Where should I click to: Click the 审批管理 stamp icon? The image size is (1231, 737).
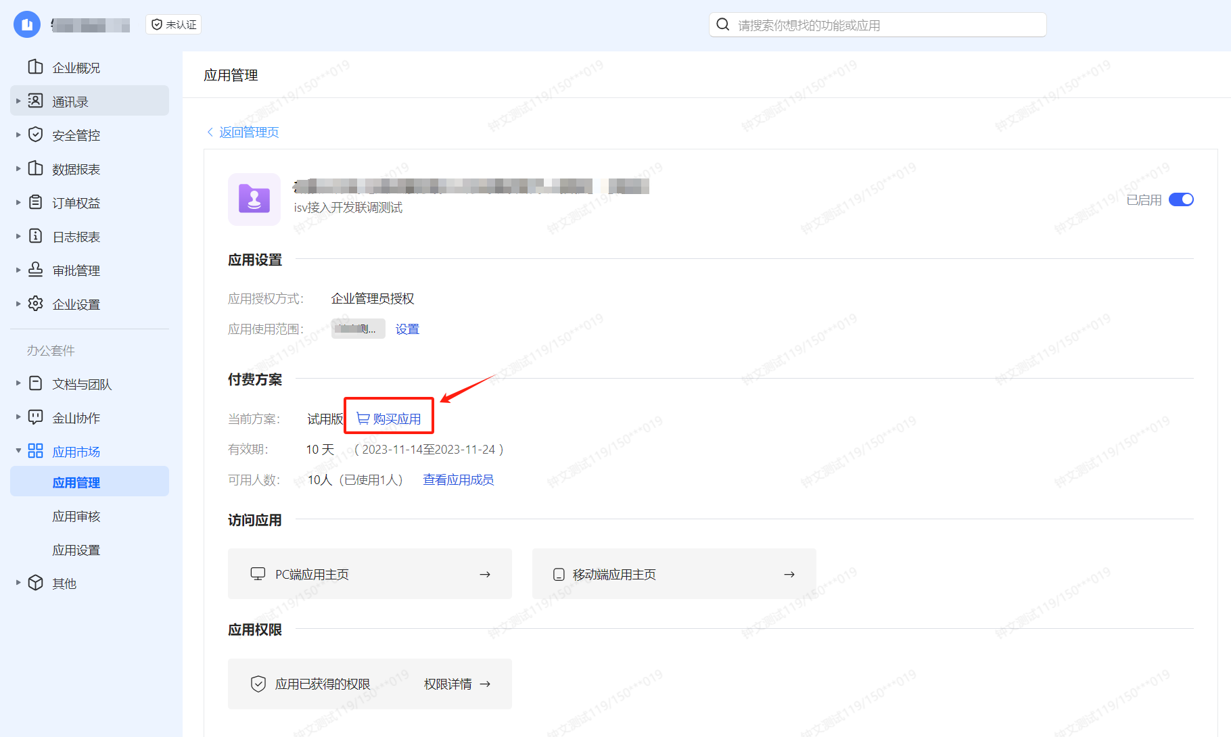(x=36, y=270)
